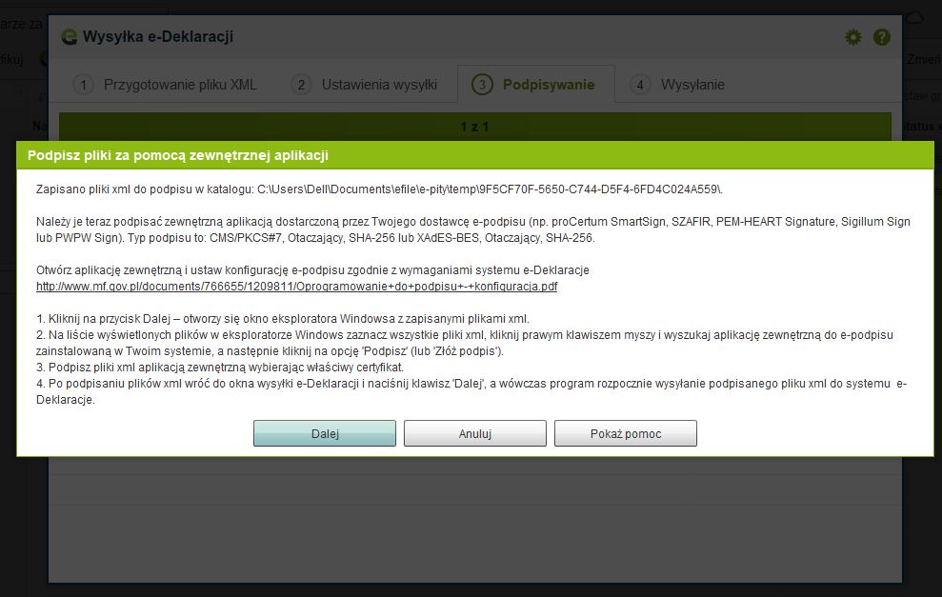Click the green '1 z 1' progress bar
The width and height of the screenshot is (942, 597).
pyautogui.click(x=474, y=126)
